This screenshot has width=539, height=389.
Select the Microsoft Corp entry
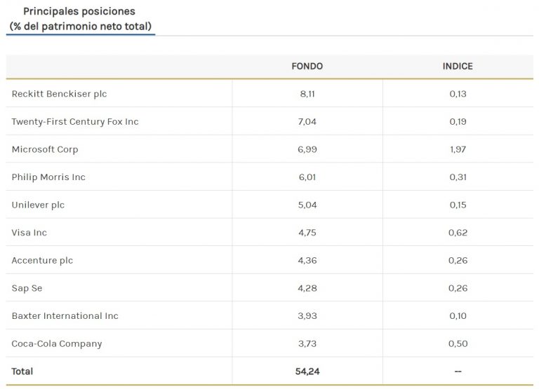(x=45, y=149)
